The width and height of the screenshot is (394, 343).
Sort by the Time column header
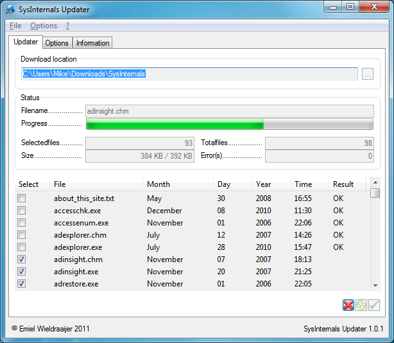coord(309,184)
